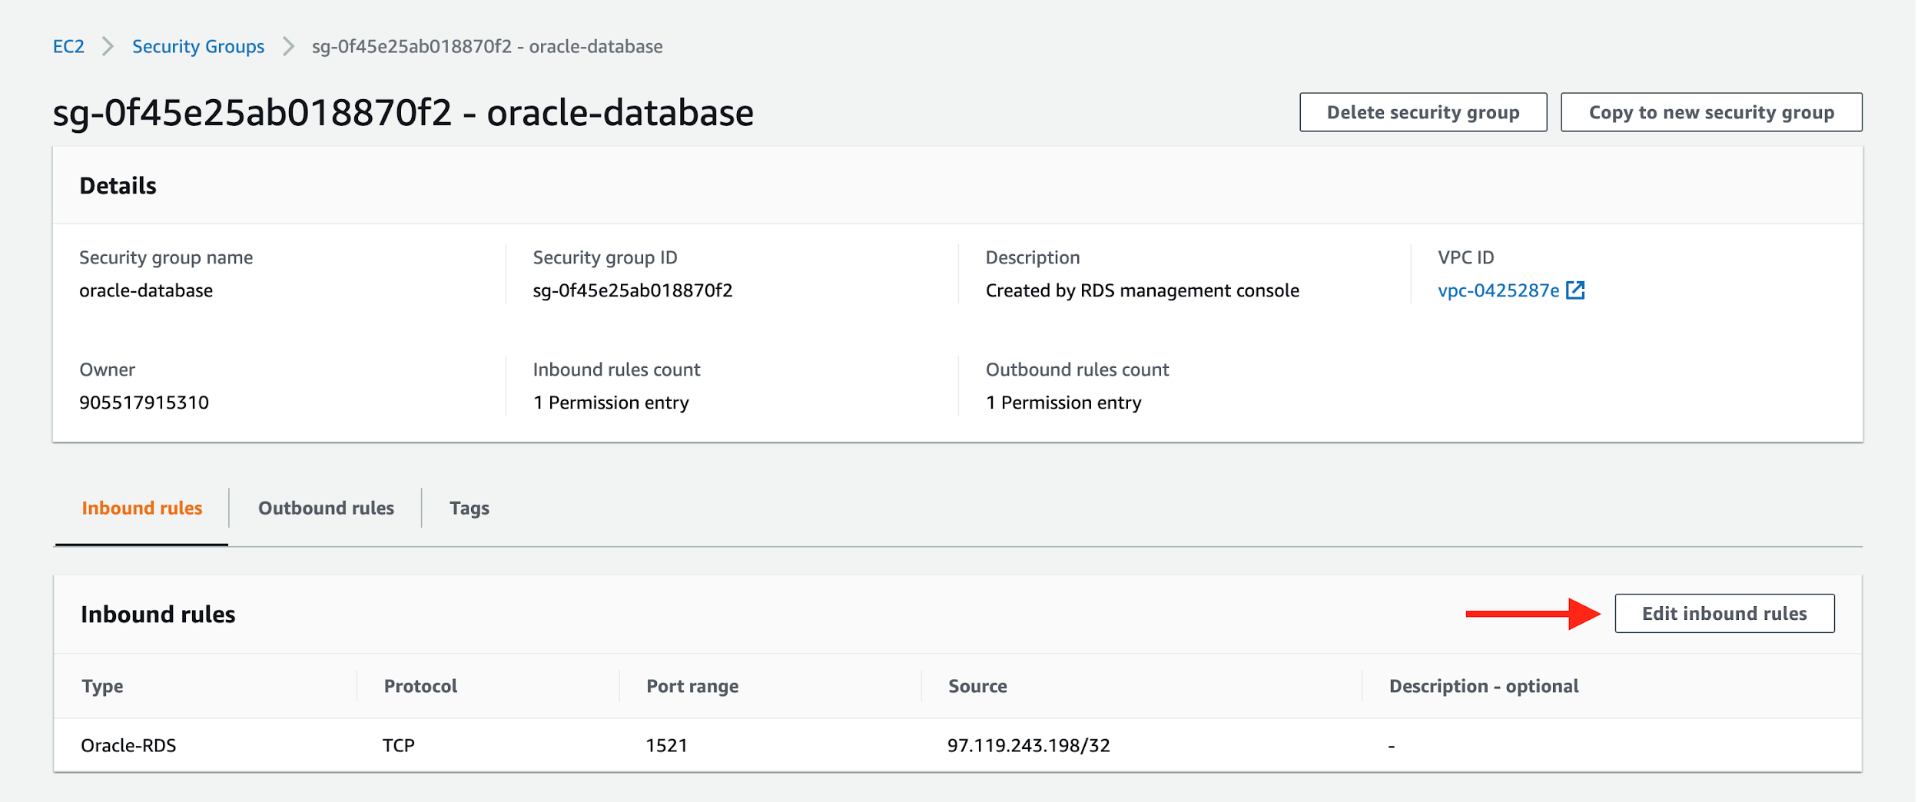This screenshot has width=1921, height=802.
Task: Click Edit inbound rules
Action: coord(1724,613)
